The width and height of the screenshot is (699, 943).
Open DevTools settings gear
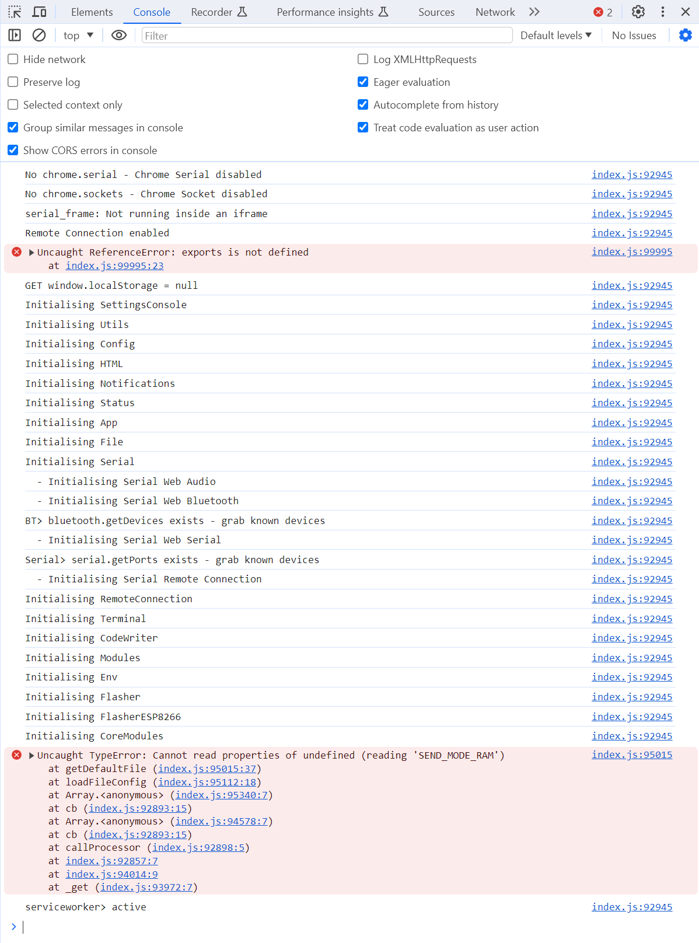638,12
